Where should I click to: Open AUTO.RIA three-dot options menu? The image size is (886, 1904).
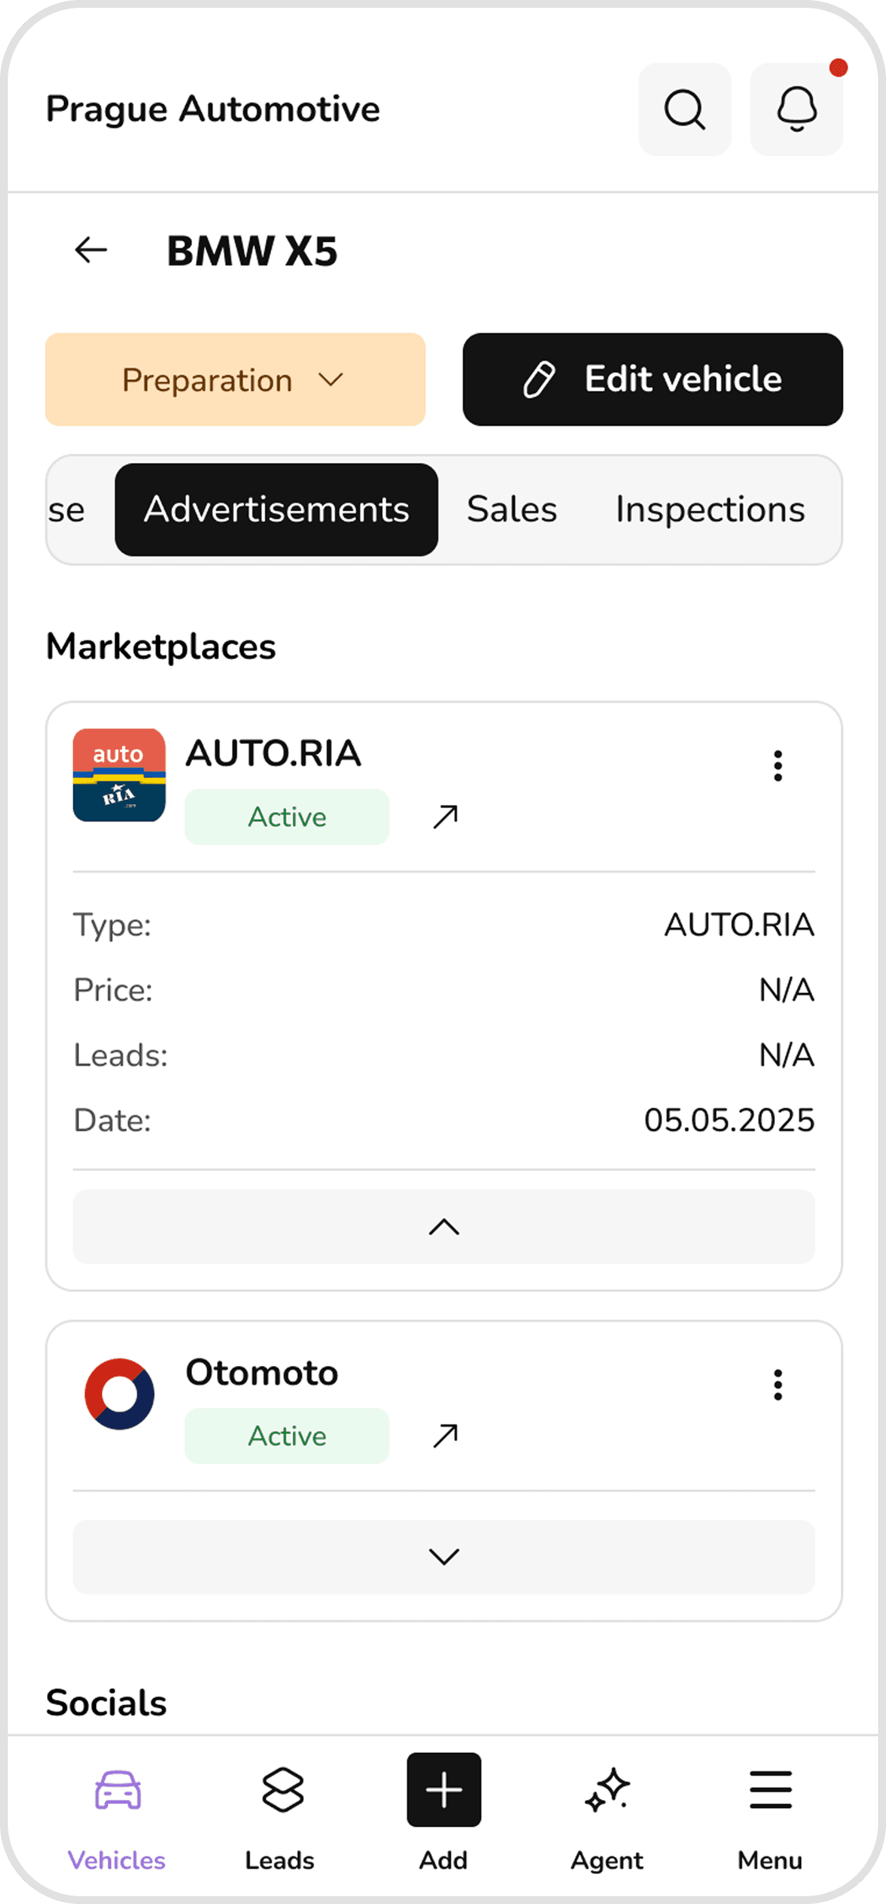tap(778, 766)
